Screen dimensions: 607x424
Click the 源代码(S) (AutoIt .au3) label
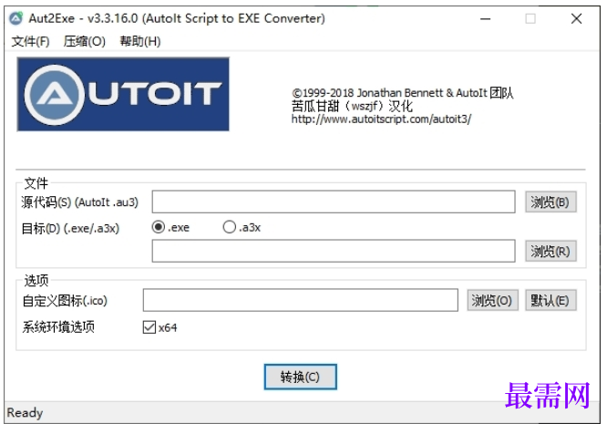(79, 202)
